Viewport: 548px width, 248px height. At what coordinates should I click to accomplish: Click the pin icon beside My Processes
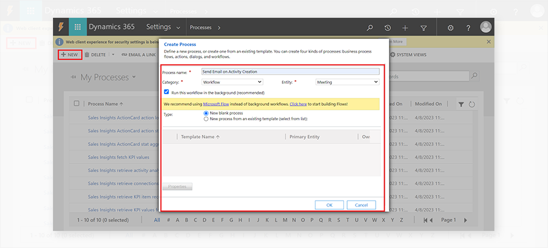point(74,77)
